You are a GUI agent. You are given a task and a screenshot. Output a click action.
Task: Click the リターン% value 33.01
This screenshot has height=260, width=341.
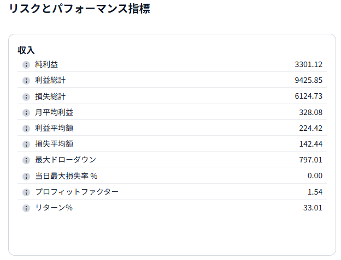coord(313,208)
